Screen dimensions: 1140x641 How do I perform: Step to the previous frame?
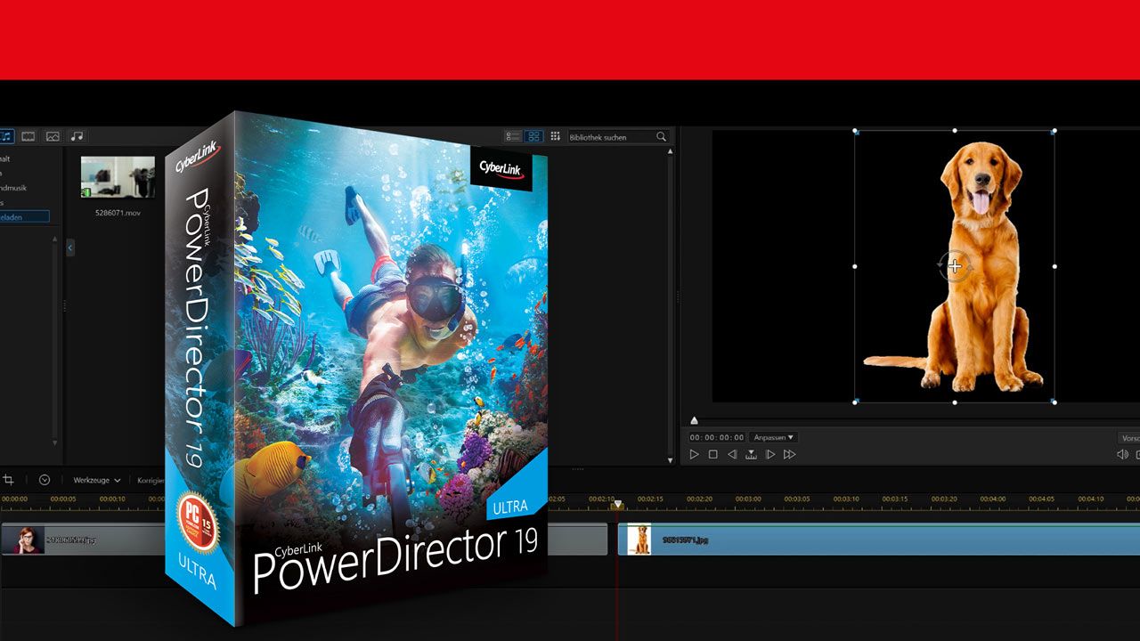click(x=732, y=455)
